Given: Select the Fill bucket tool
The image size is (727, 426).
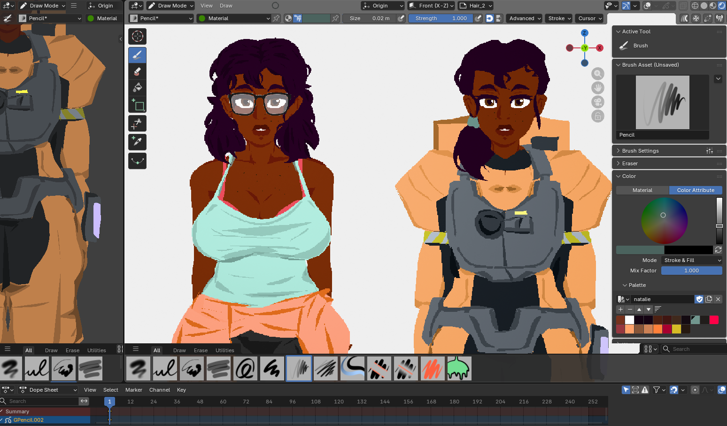Looking at the screenshot, I should [137, 88].
